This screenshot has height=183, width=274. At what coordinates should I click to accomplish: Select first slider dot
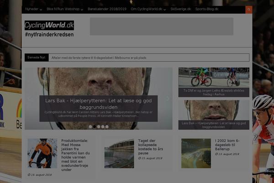pos(90,126)
